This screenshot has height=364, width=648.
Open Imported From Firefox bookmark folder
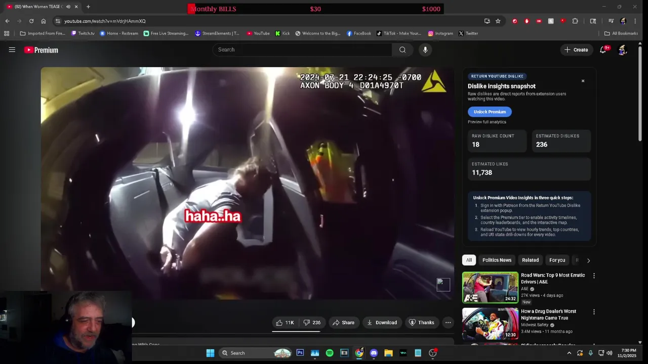(x=43, y=33)
